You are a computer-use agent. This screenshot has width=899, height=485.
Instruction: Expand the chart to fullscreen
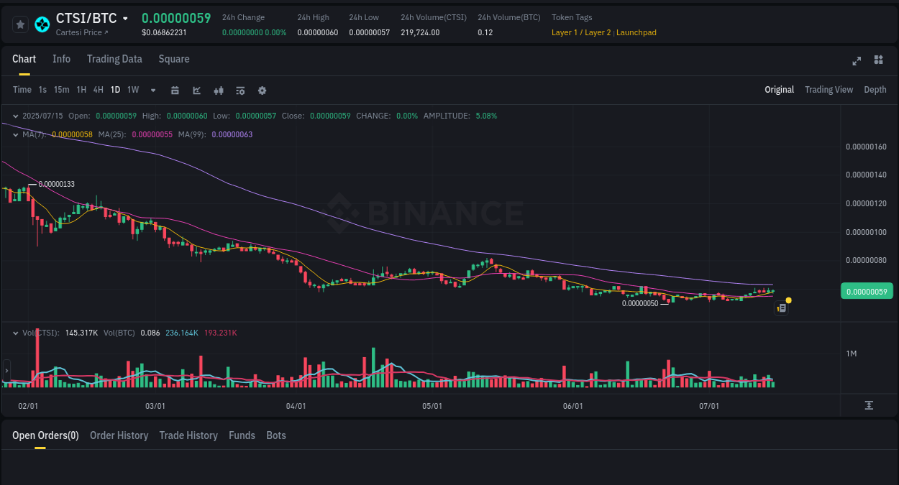click(x=856, y=61)
